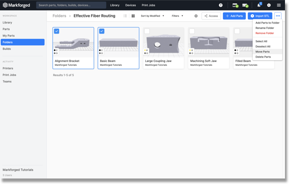Choose Remove Folder from menu
Screen dimensions: 289x184
tap(264, 33)
